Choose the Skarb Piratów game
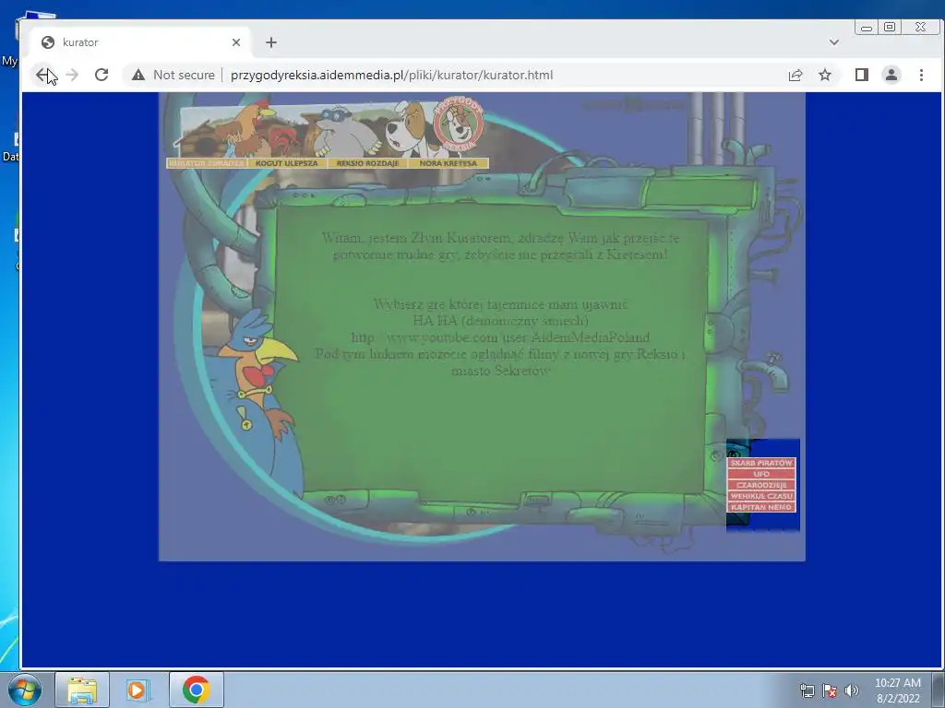This screenshot has height=708, width=945. (761, 463)
